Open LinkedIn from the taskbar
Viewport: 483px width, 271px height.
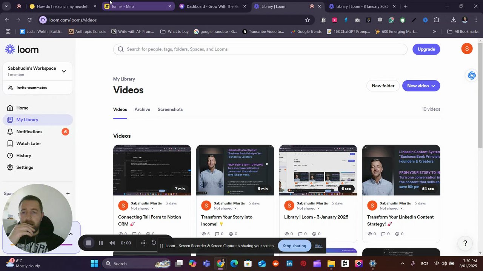(289, 263)
